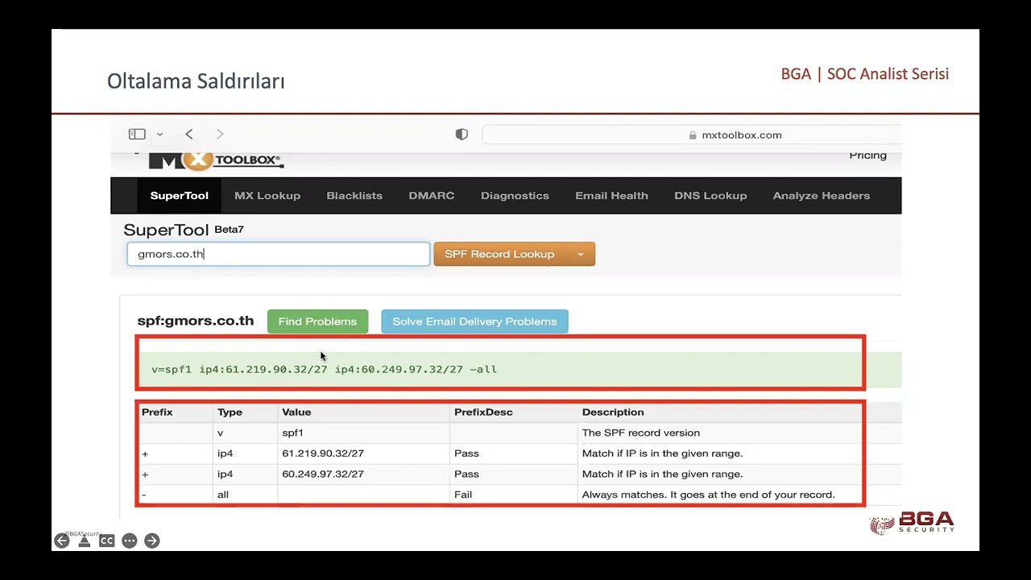Click 'The SPF record version' description
The image size is (1031, 580).
(641, 433)
